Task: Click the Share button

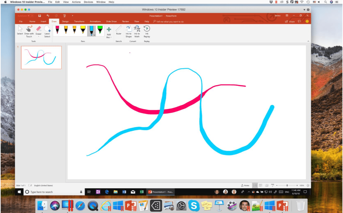Action: [x=290, y=22]
